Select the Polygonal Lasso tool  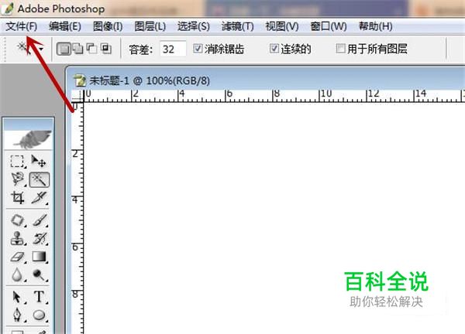pyautogui.click(x=17, y=179)
